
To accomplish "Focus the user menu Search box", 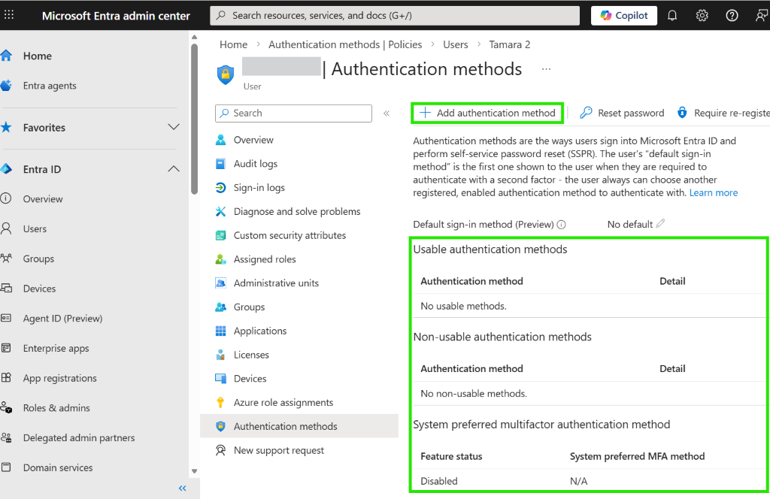I will pos(293,113).
